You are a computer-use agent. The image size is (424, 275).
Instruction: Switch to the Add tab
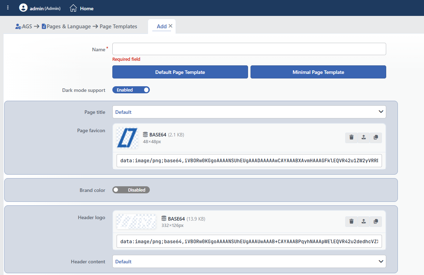(161, 27)
